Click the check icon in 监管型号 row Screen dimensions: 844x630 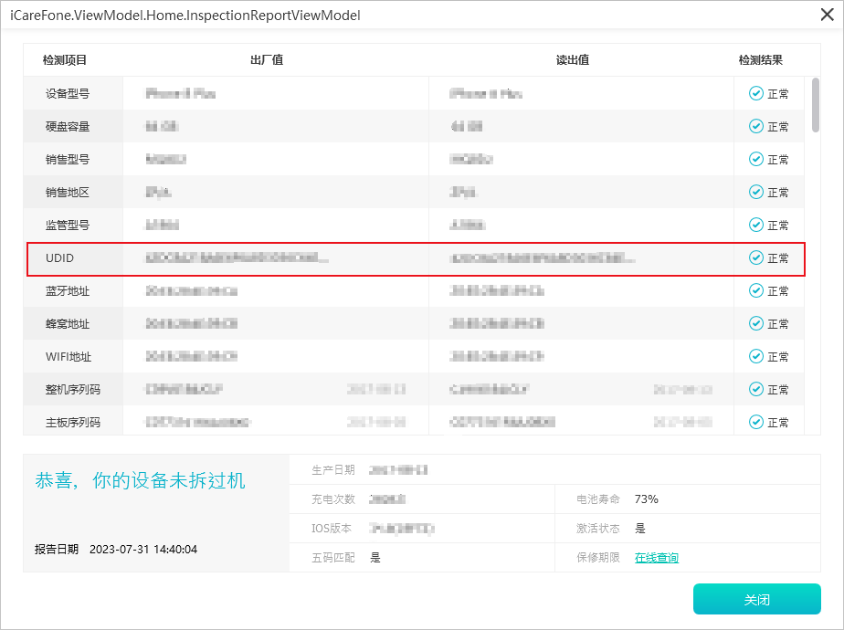755,226
